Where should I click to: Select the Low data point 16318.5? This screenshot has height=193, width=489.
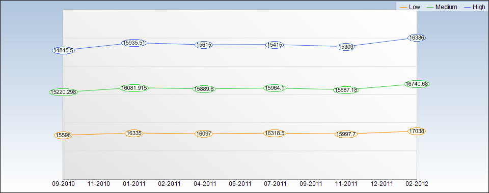(x=275, y=133)
